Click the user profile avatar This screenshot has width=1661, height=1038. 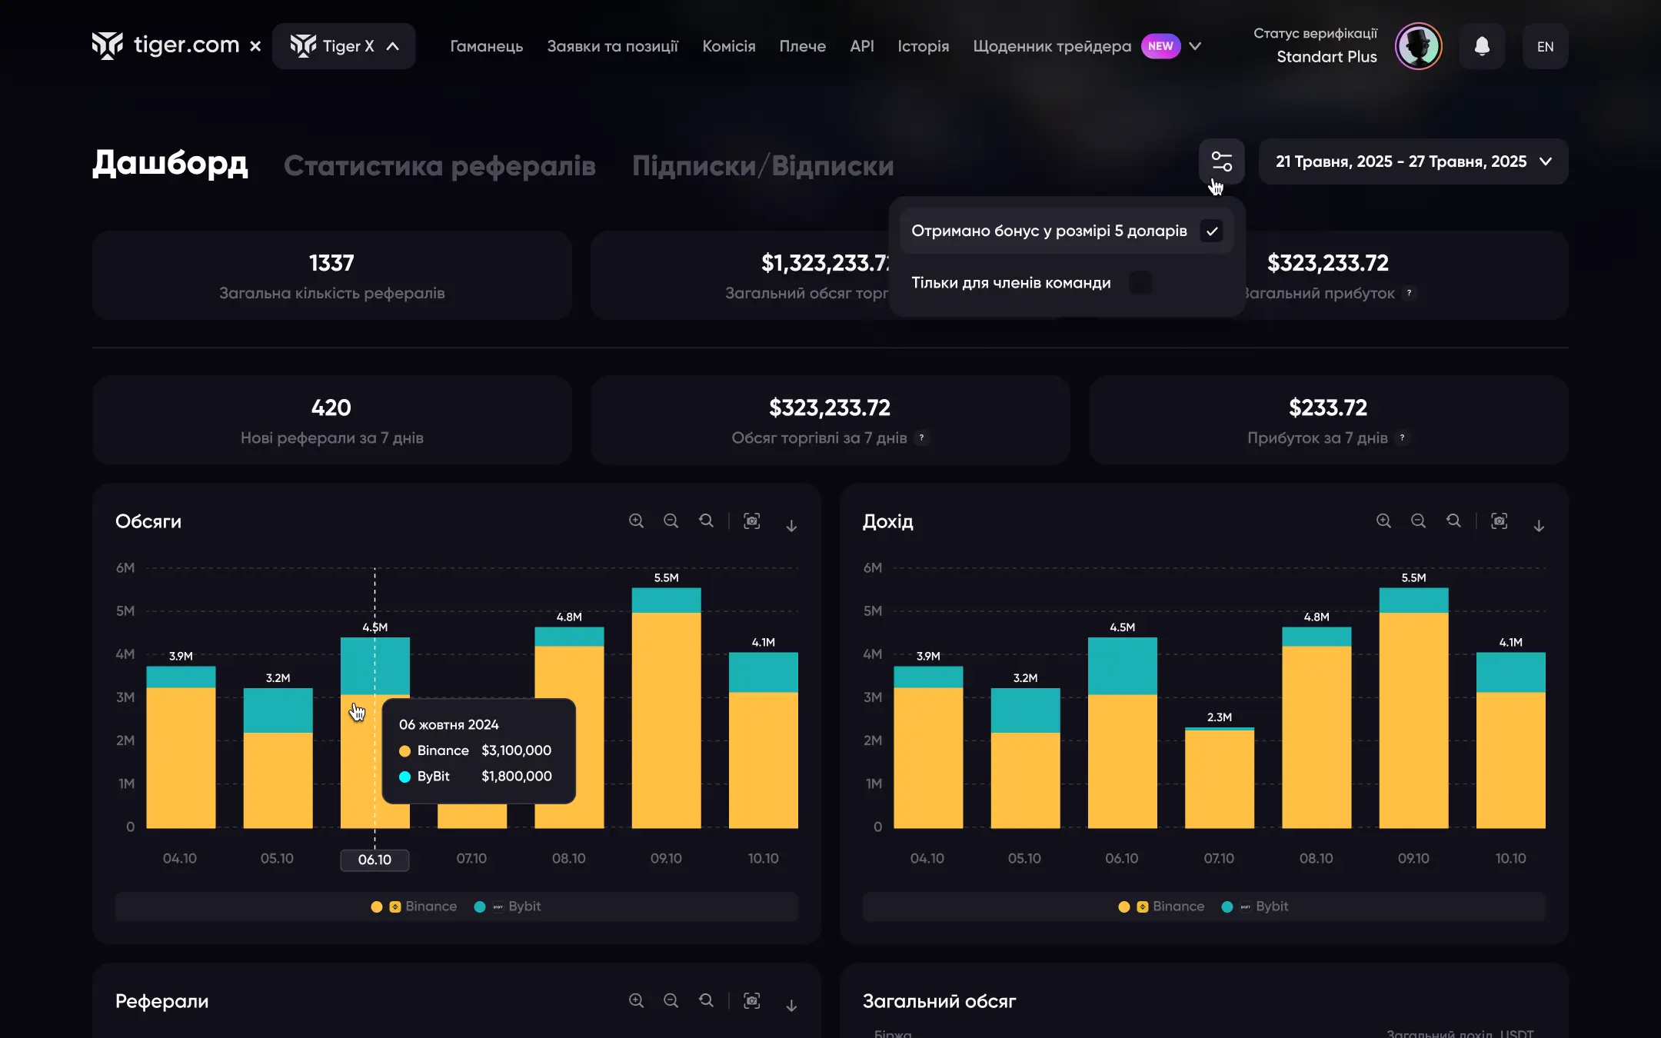tap(1418, 46)
